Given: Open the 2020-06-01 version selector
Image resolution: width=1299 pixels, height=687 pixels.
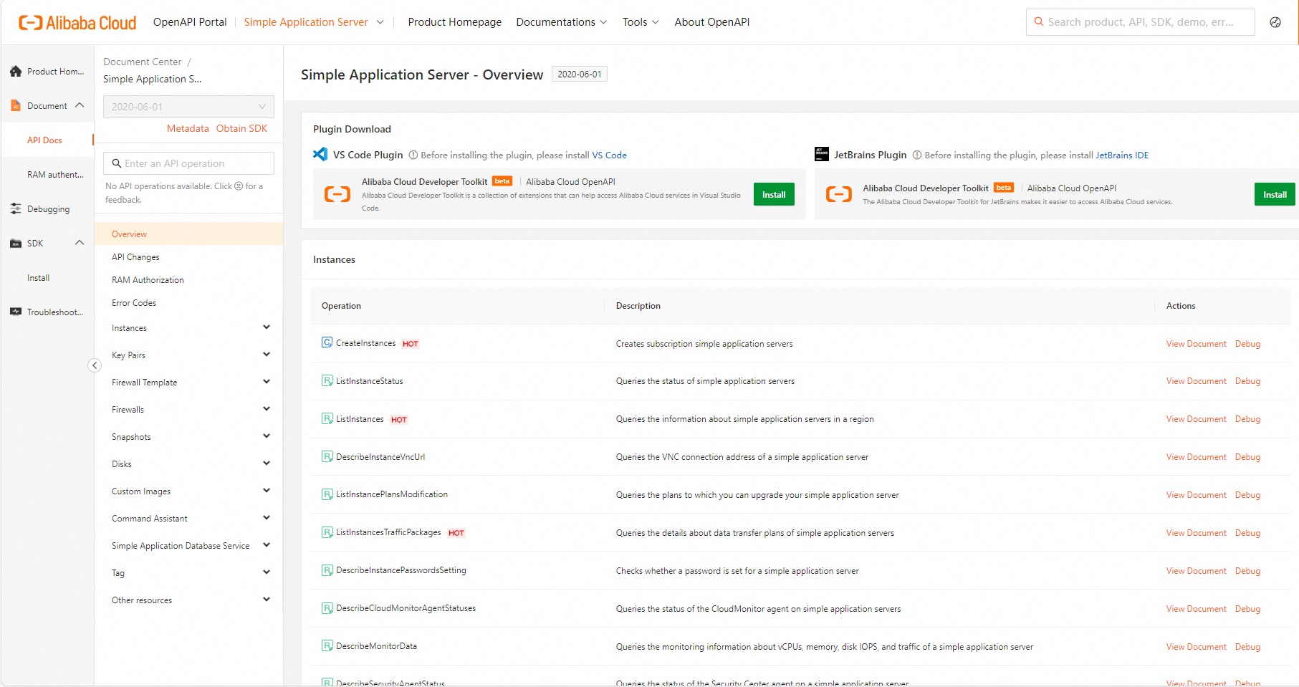Looking at the screenshot, I should pos(188,107).
